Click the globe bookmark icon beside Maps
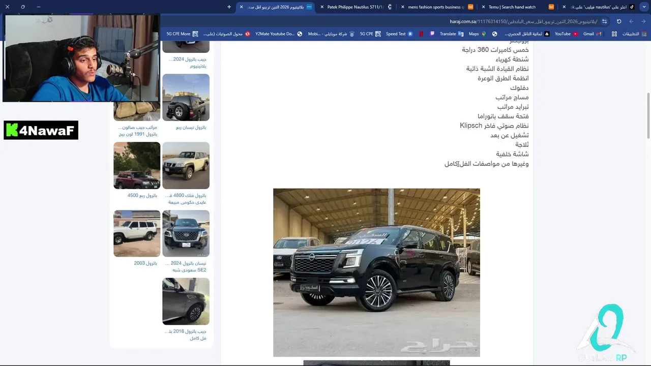 [x=494, y=34]
